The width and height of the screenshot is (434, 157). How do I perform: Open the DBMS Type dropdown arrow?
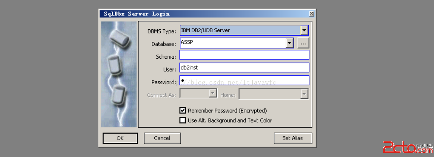click(304, 30)
